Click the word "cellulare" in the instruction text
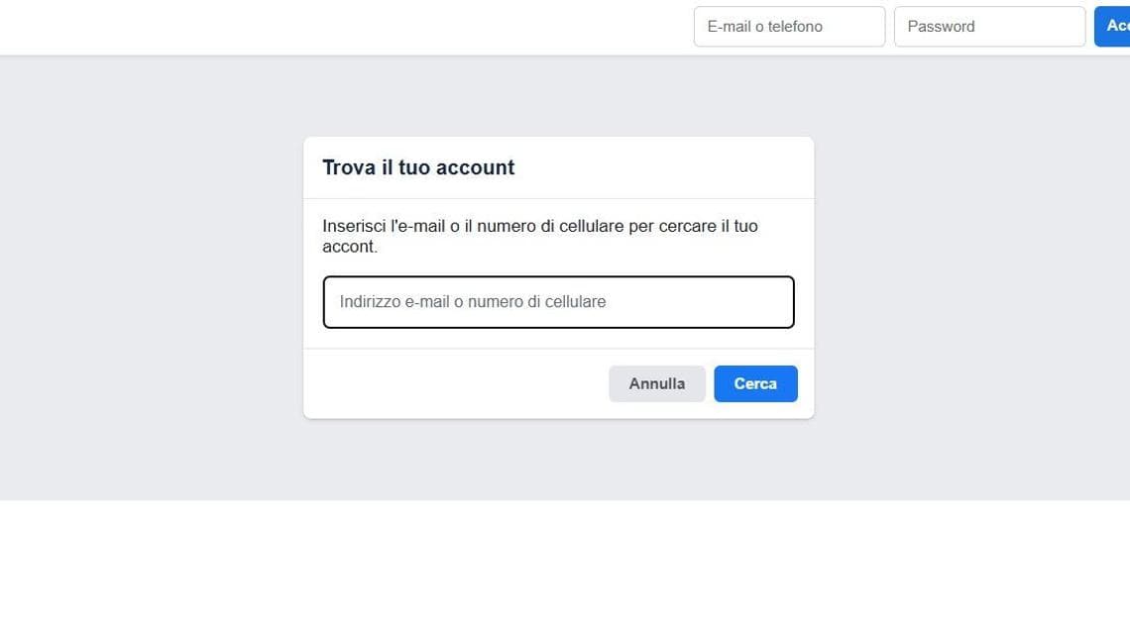Viewport: 1130px width, 634px height. coord(583,226)
